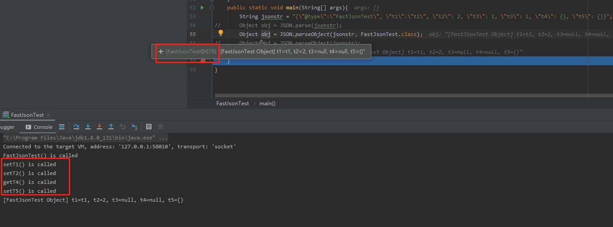Click the console line 'FastJsonTest() is called'
The height and width of the screenshot is (227, 613).
pos(40,155)
